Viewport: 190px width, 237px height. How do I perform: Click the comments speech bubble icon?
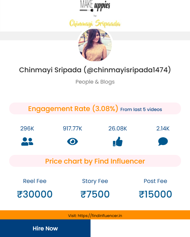click(163, 141)
